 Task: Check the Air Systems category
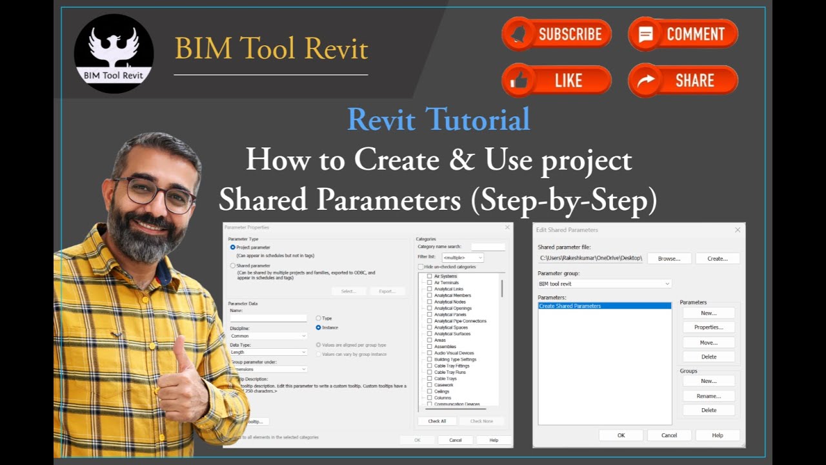pyautogui.click(x=430, y=276)
